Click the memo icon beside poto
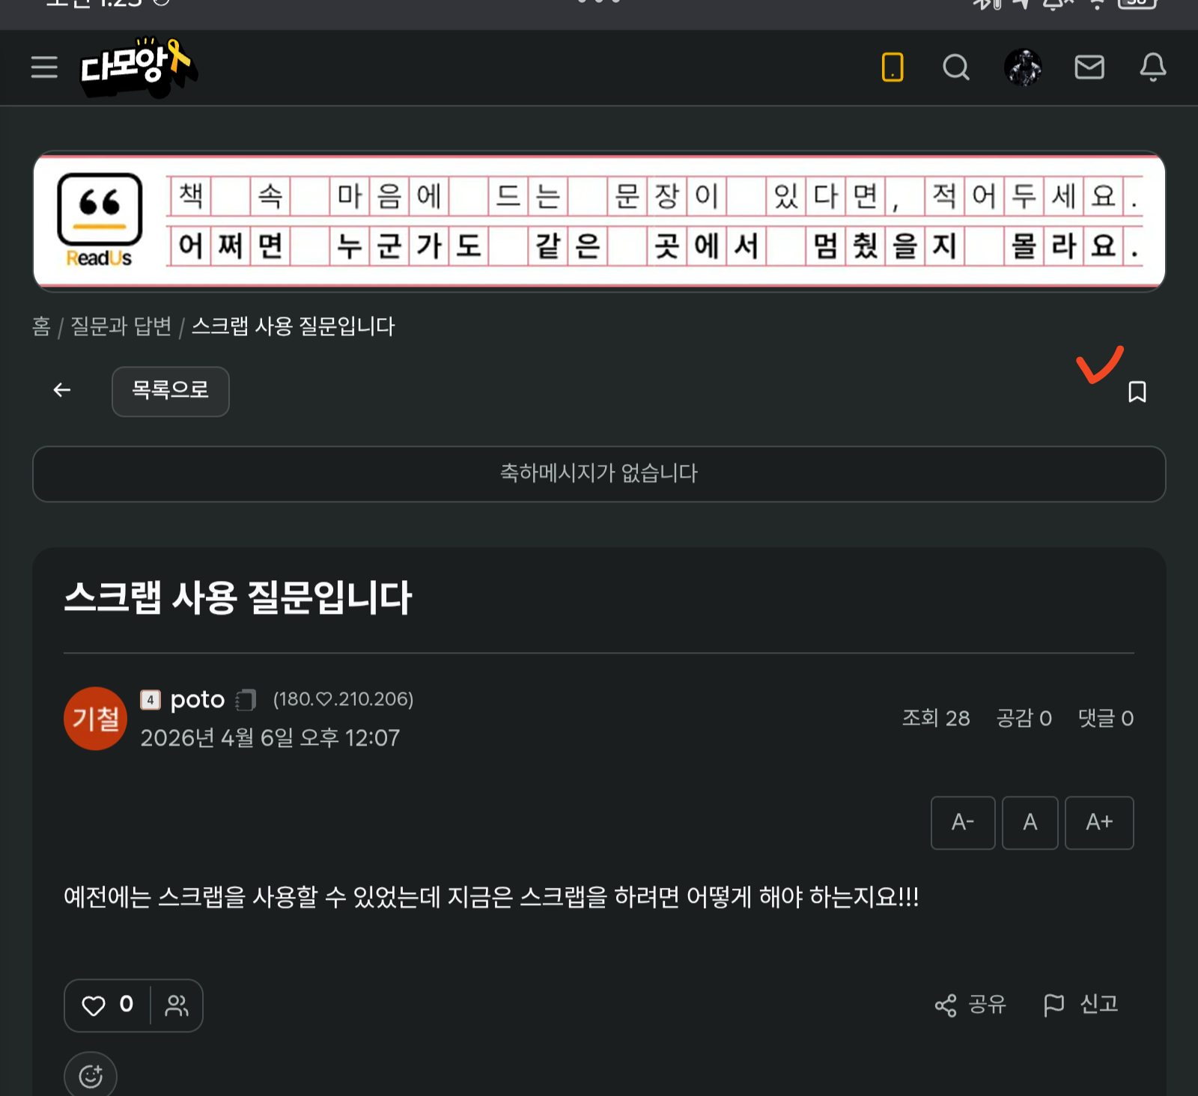Screen dimensions: 1198x1096 246,700
